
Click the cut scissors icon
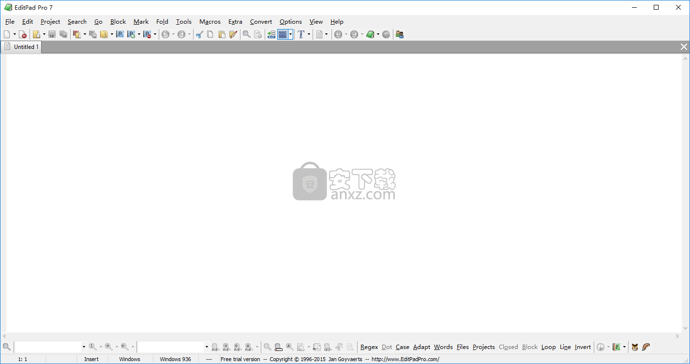point(199,34)
